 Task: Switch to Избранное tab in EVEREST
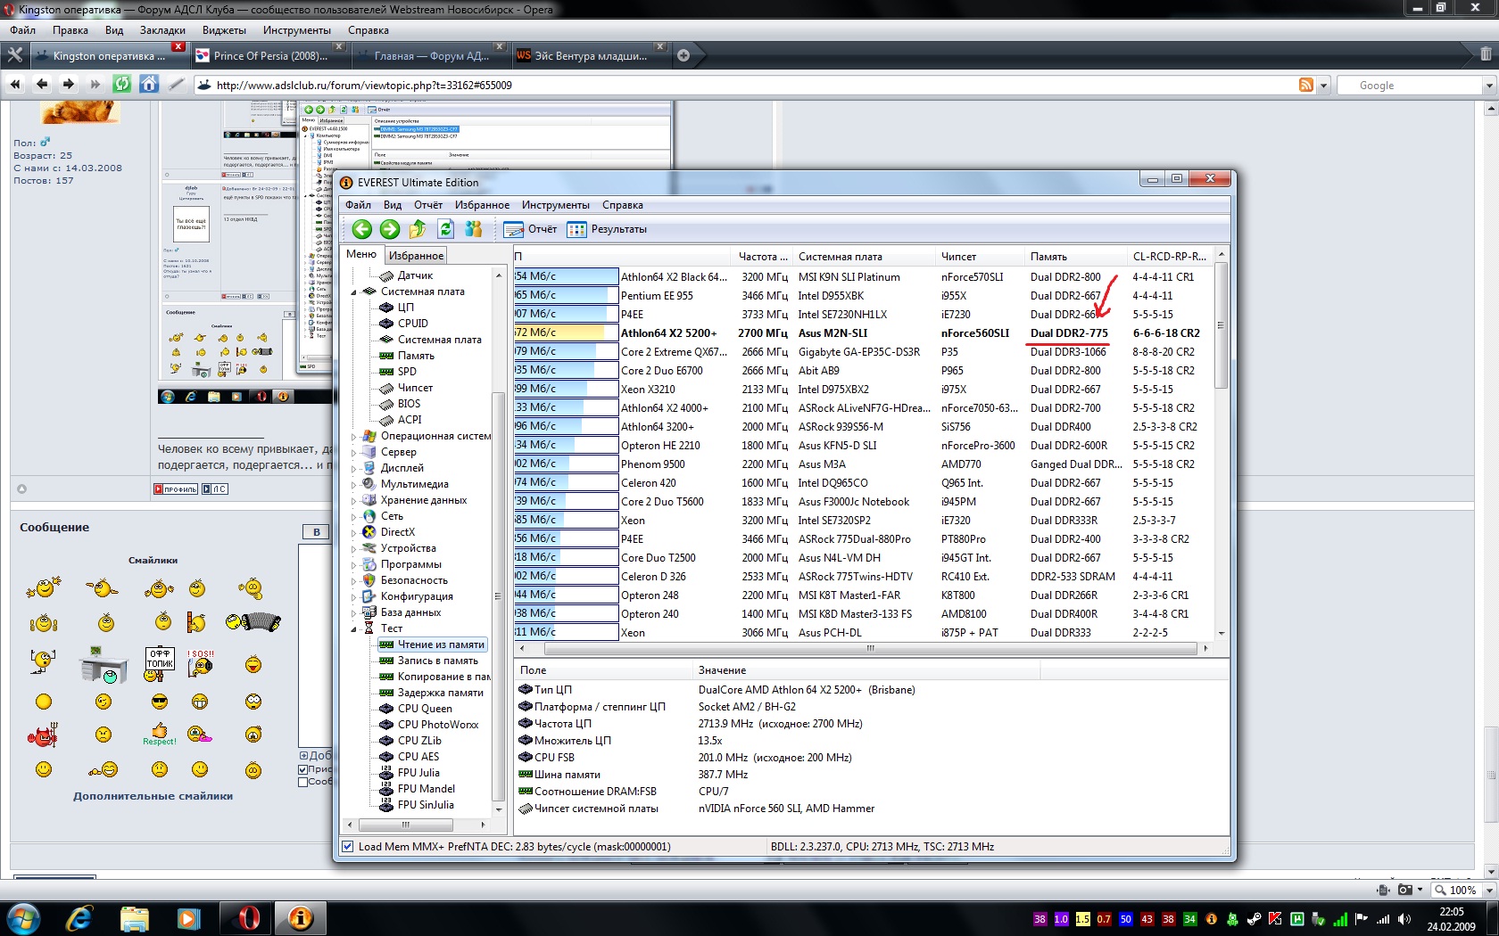point(416,256)
